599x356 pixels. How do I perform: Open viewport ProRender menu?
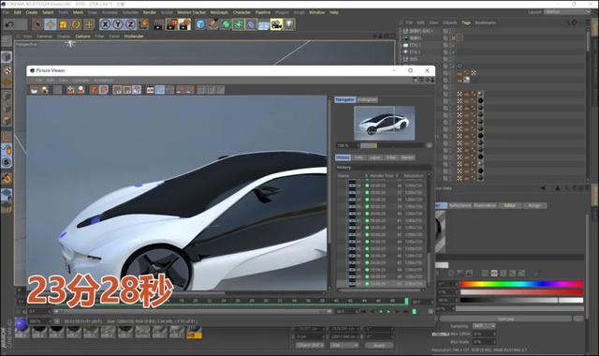pos(134,37)
